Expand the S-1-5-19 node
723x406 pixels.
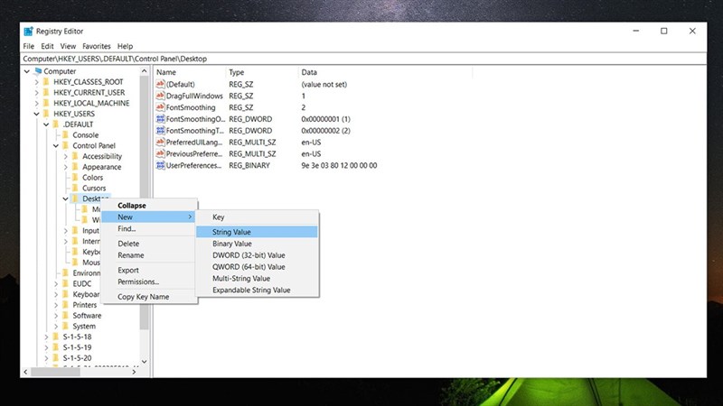click(x=46, y=347)
